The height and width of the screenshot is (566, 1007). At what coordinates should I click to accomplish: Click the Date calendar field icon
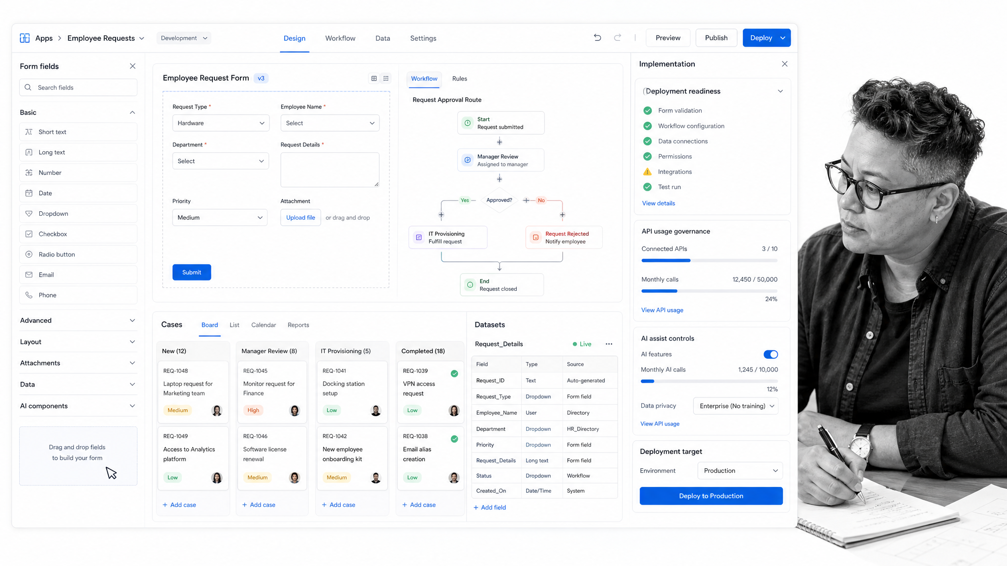coord(29,193)
